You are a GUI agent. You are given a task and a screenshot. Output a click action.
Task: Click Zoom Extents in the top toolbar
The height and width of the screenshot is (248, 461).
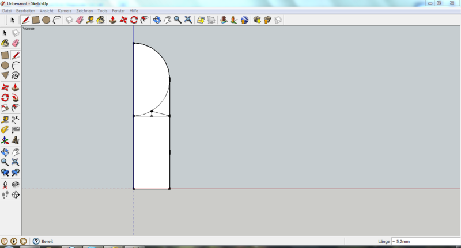pos(188,20)
